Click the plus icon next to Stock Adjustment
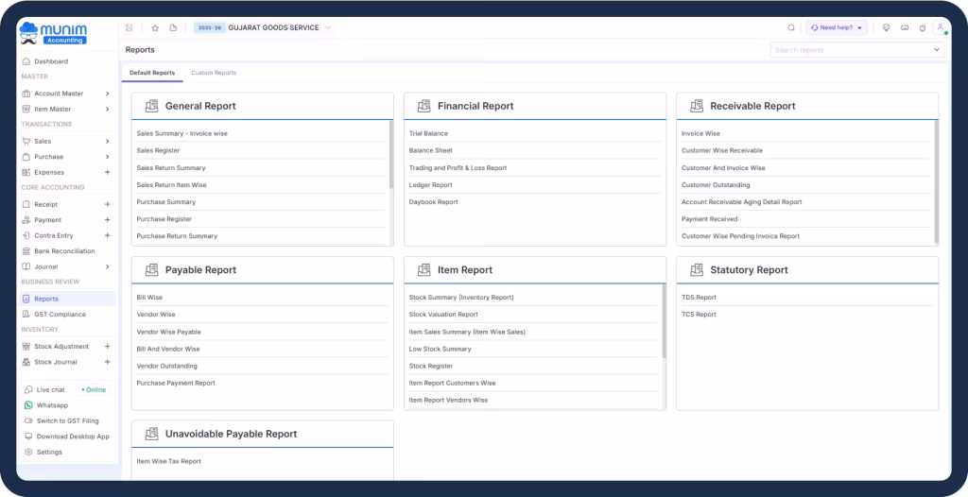This screenshot has width=968, height=497. click(108, 347)
